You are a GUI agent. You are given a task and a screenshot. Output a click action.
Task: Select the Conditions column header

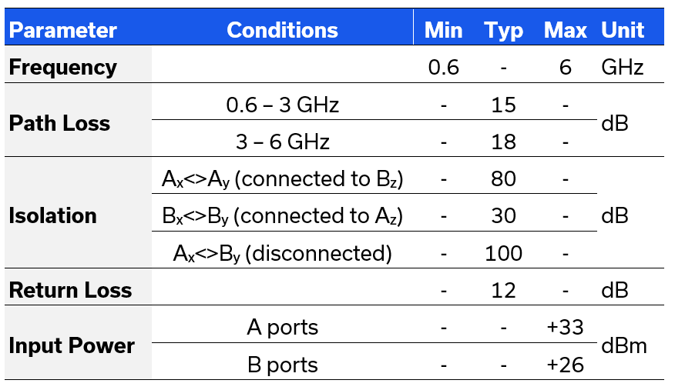282,30
